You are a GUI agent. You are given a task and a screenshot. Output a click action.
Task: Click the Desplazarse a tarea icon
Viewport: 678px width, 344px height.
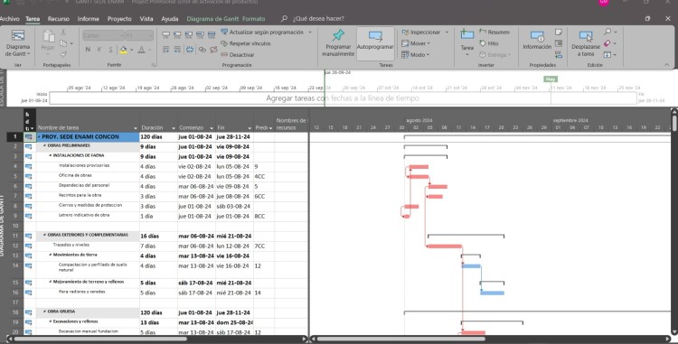586,36
